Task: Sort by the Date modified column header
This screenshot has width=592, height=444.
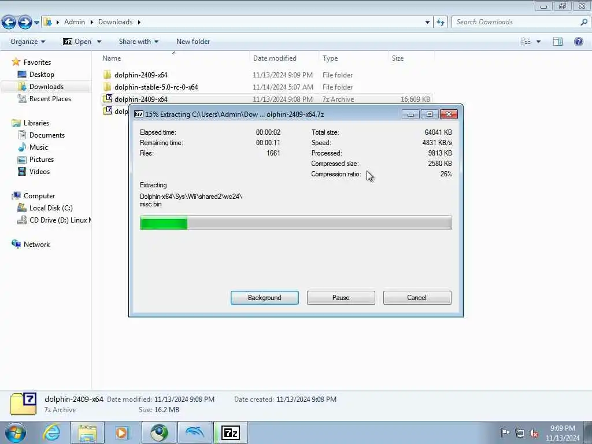Action: pos(275,58)
